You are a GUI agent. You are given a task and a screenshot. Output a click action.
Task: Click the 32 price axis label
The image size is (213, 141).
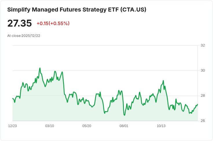(x=203, y=45)
